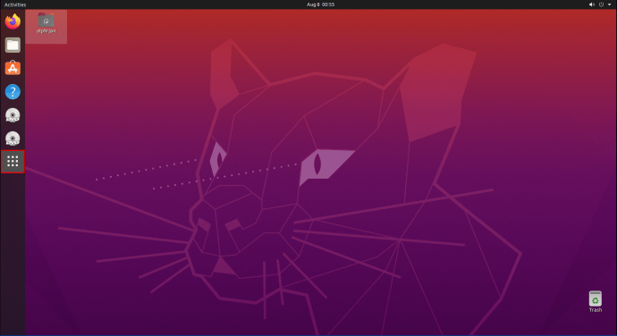Expand the system menu arrow
The height and width of the screenshot is (336, 617).
click(x=610, y=4)
